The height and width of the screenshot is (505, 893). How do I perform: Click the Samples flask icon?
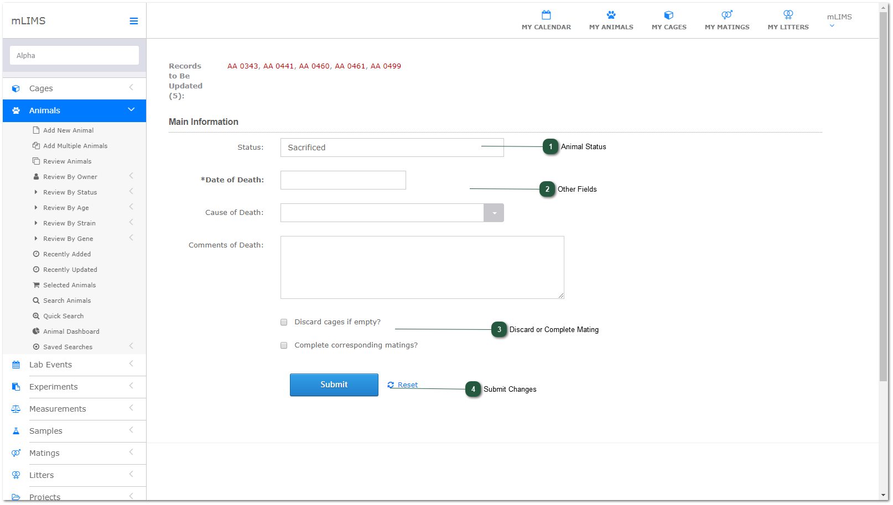pyautogui.click(x=16, y=431)
